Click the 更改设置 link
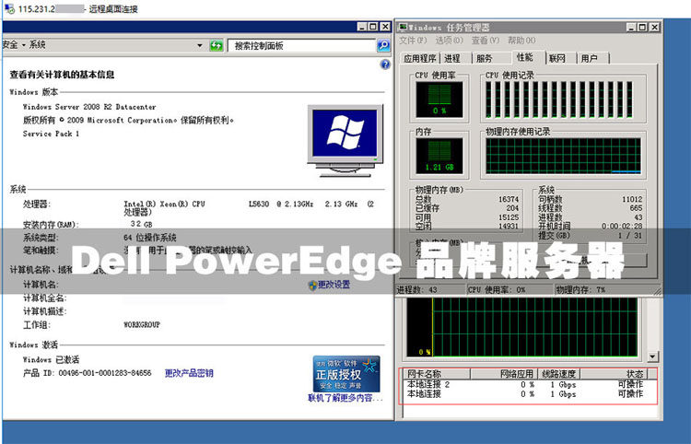 pyautogui.click(x=334, y=285)
